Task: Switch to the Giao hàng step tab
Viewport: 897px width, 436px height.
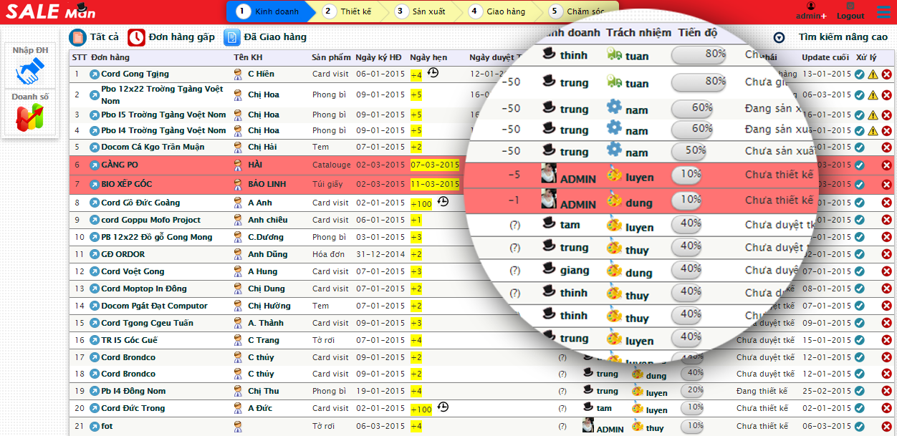Action: (499, 11)
